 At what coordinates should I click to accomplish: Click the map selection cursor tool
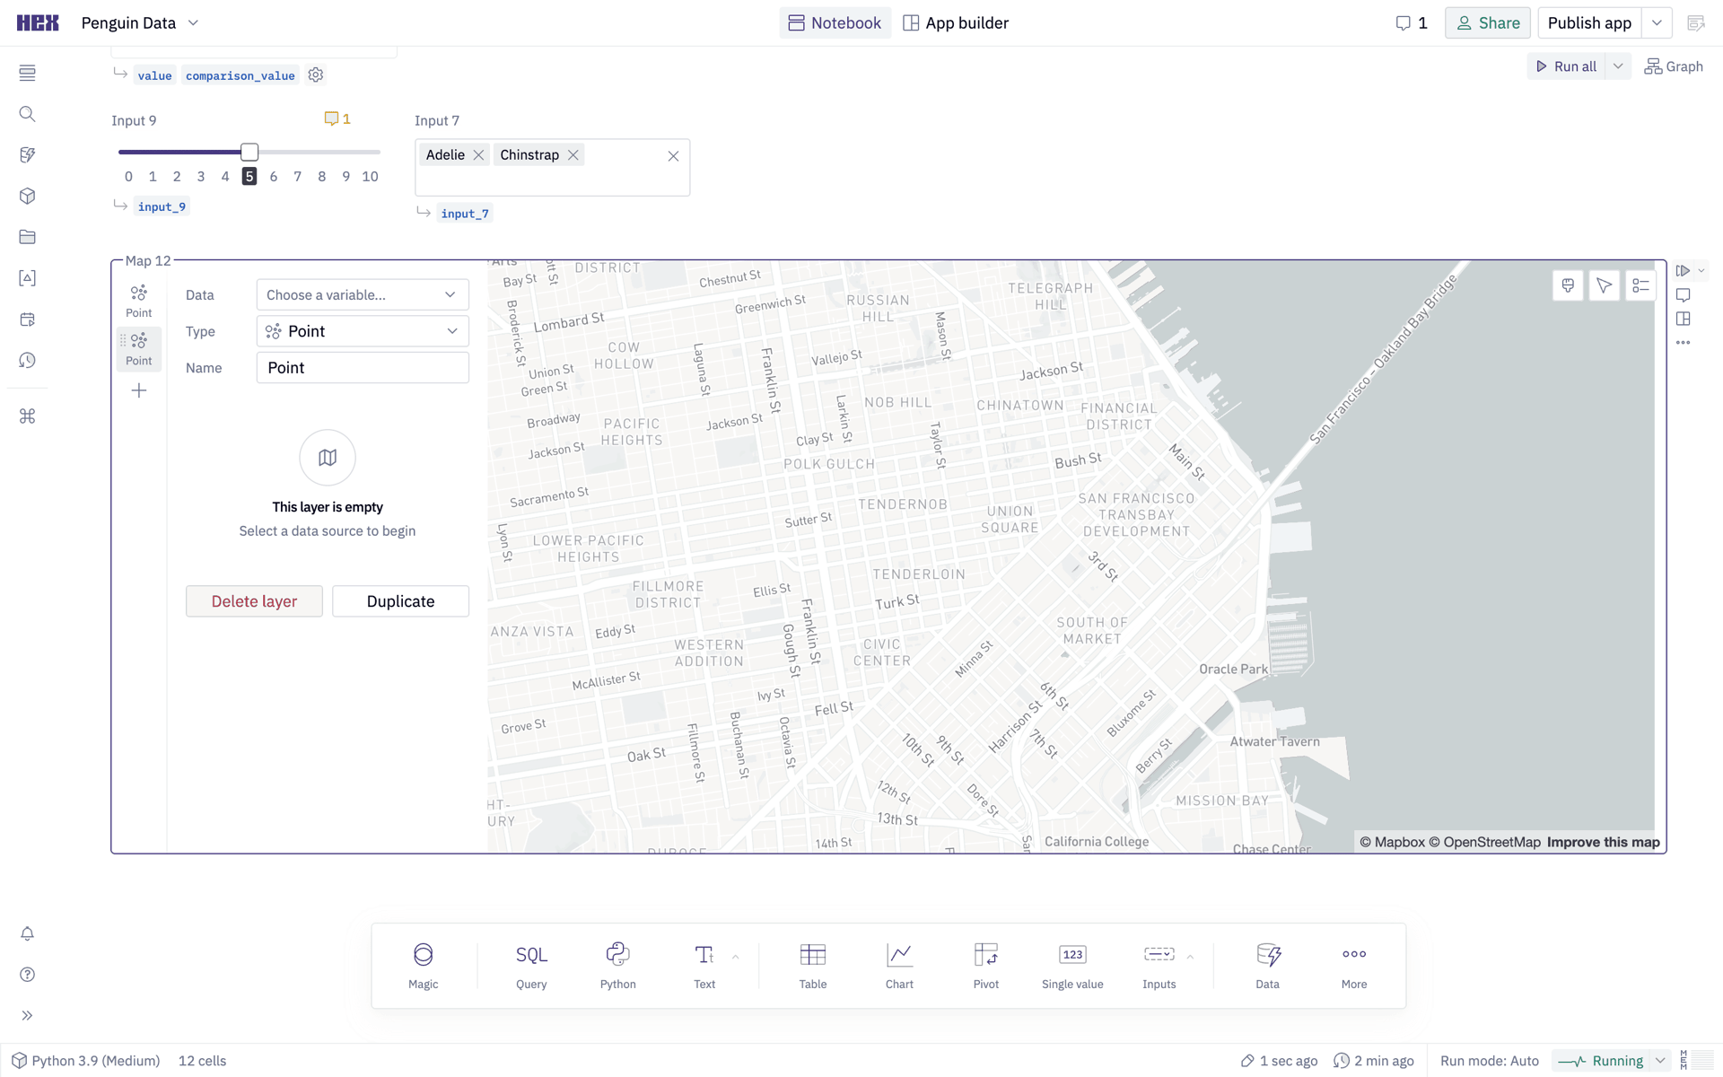coord(1605,285)
